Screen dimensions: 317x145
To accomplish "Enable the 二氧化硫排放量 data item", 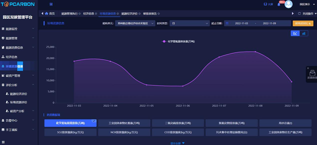I will click(x=178, y=123).
